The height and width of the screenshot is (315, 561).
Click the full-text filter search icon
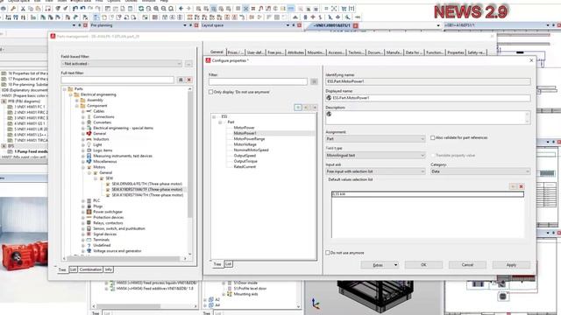pyautogui.click(x=181, y=80)
